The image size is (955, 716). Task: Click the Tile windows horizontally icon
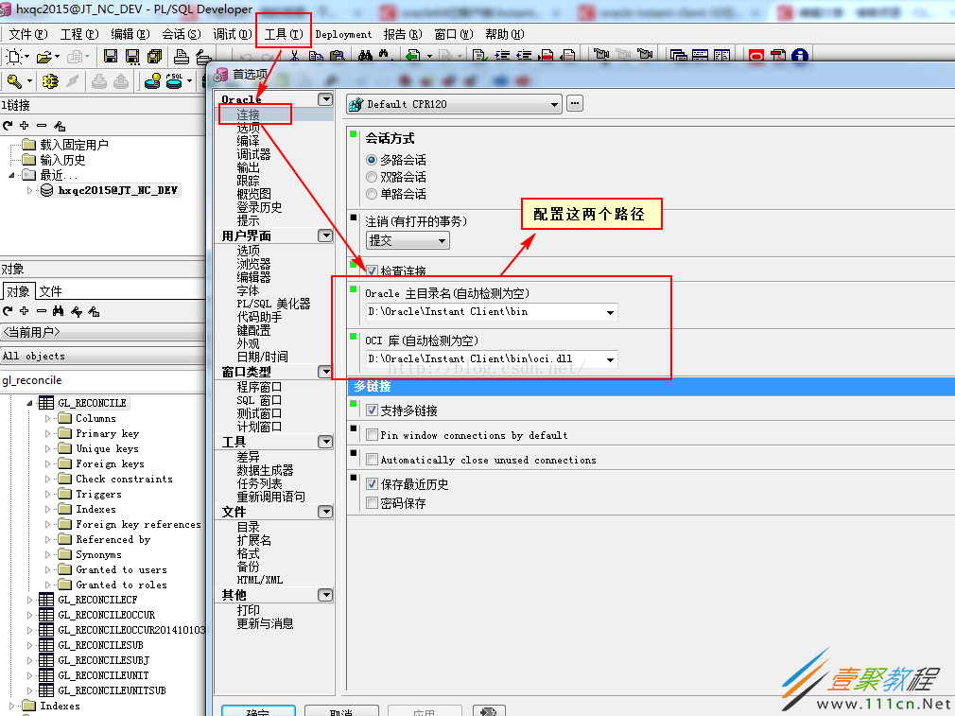coord(700,56)
